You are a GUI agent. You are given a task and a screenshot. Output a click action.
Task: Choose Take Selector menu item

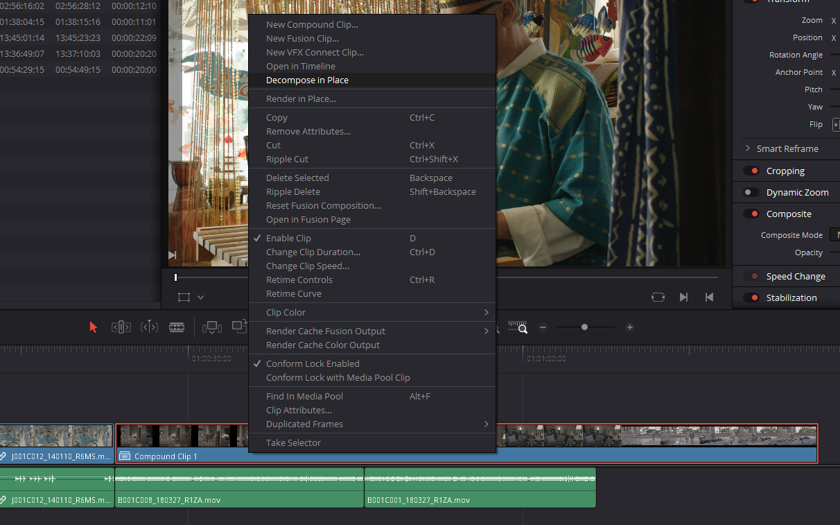pos(372,442)
